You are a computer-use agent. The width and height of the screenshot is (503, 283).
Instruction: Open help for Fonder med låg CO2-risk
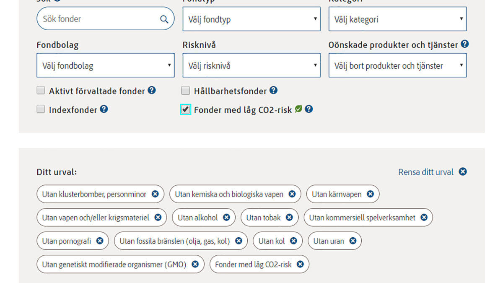point(309,109)
